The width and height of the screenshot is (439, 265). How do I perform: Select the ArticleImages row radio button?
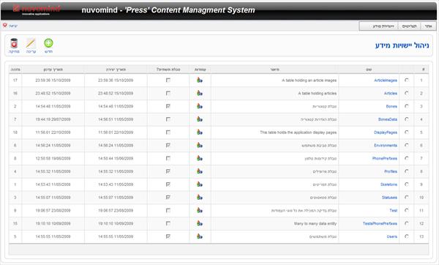pyautogui.click(x=407, y=80)
